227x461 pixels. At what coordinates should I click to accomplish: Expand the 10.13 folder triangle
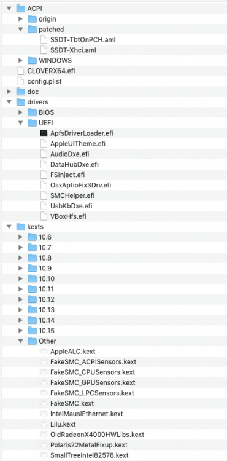[x=20, y=310]
